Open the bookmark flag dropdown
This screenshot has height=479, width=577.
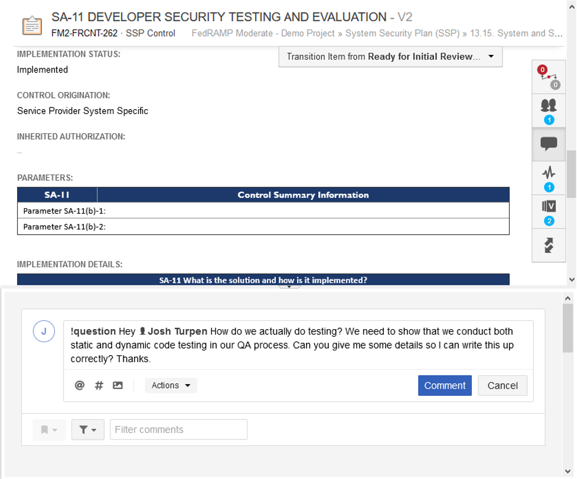49,429
